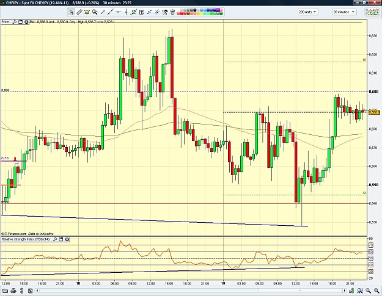Maximize the RSI panel window icon
The width and height of the screenshot is (382, 296).
coord(61,239)
